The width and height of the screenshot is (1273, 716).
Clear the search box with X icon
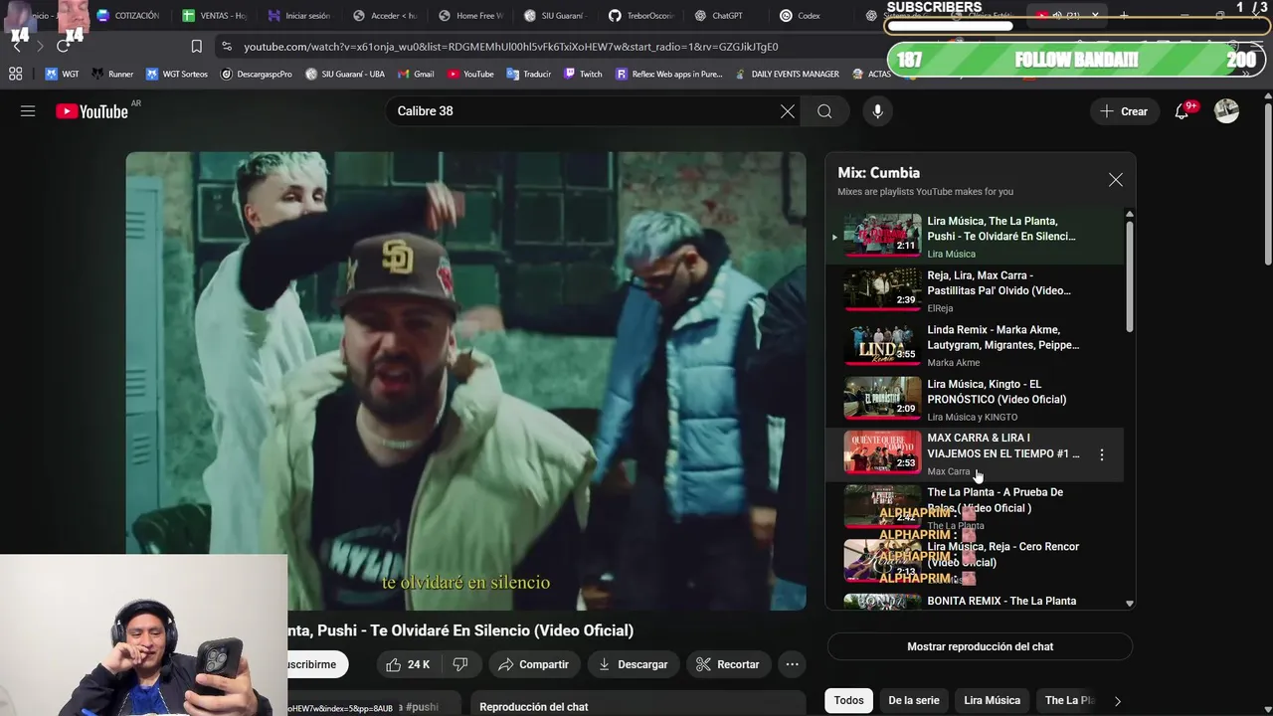(x=787, y=111)
